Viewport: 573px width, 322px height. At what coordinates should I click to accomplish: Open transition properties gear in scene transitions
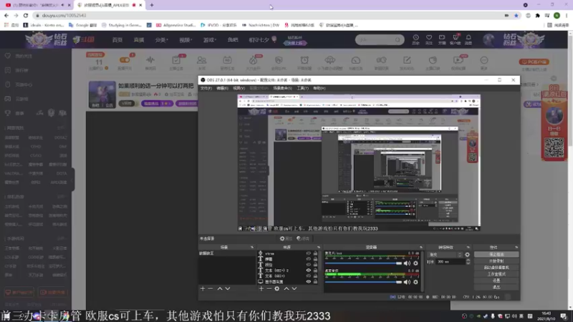[x=468, y=255]
